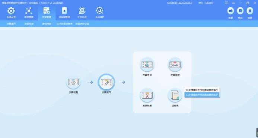Click the 发票作废 red X icon
258x138 pixels.
tap(147, 95)
